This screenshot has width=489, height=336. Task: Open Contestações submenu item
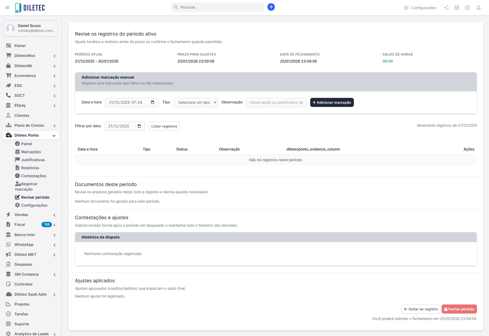pyautogui.click(x=33, y=176)
